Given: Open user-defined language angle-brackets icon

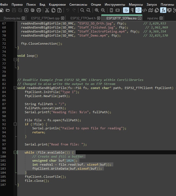Looking at the screenshot, I should [x=145, y=10].
